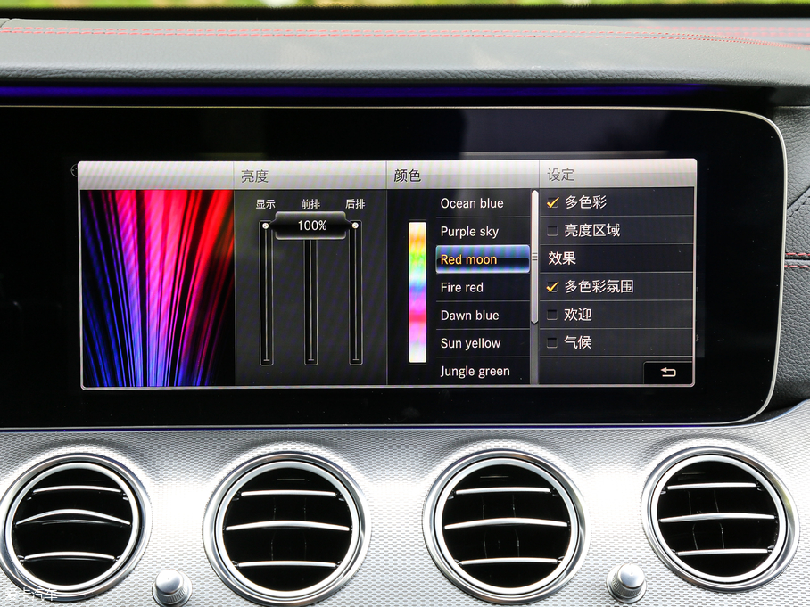Uncheck the 多色彩 checkbox

tap(553, 202)
